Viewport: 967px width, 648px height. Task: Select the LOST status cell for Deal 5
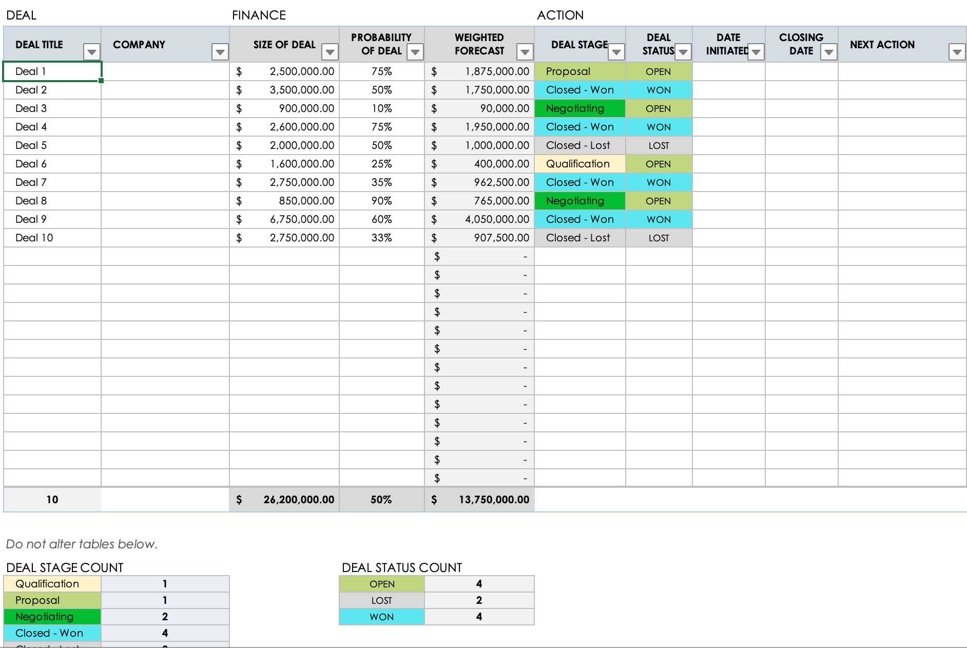659,145
